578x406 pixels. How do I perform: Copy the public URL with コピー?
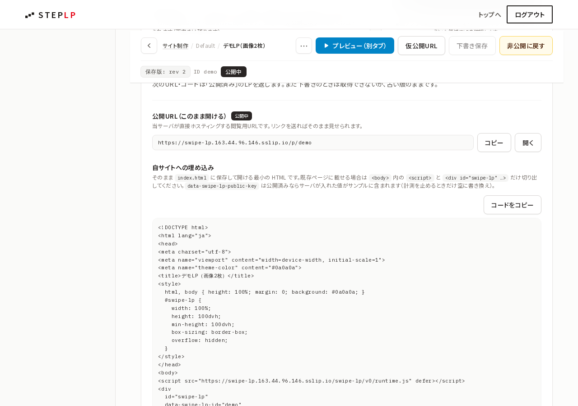pyautogui.click(x=494, y=143)
